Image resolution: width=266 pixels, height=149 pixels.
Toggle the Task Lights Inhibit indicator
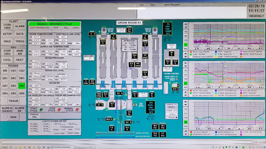tap(177, 79)
